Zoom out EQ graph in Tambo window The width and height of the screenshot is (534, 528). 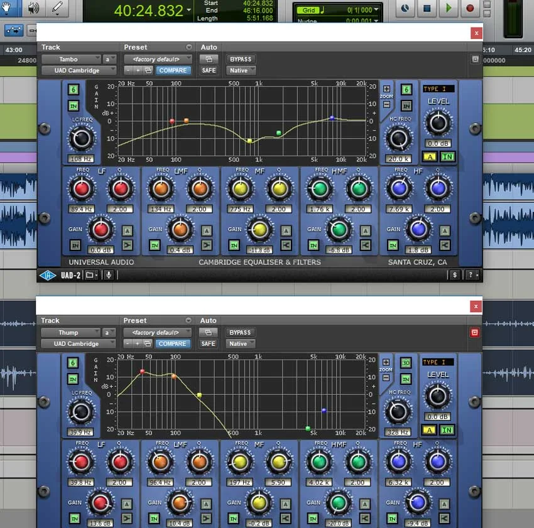tap(386, 104)
